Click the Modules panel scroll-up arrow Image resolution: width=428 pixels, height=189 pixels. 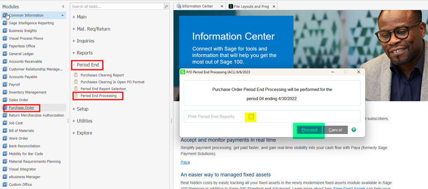tap(63, 15)
